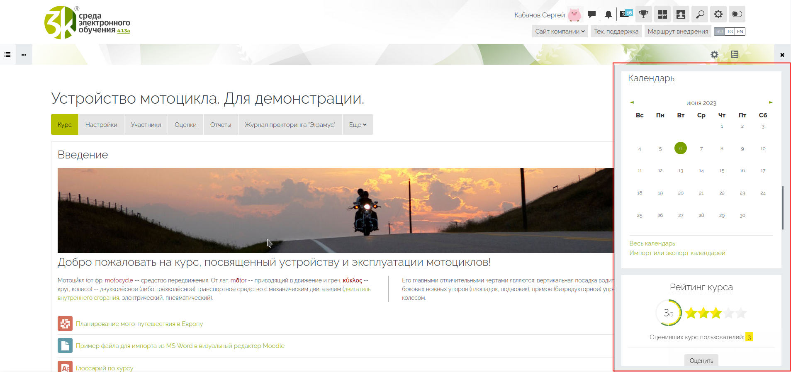This screenshot has width=791, height=372.
Task: Click the Календарь block heading
Action: tap(651, 78)
